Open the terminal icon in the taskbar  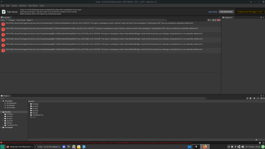coord(69,147)
